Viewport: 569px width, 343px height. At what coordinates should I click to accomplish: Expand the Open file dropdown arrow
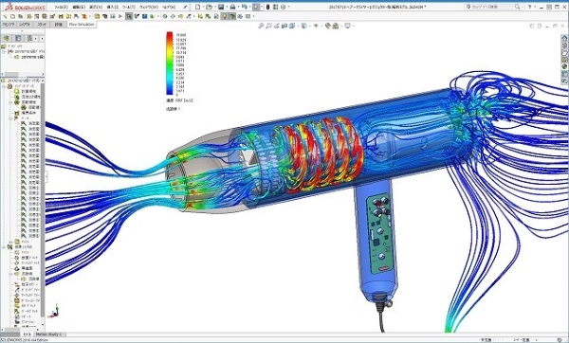214,7
